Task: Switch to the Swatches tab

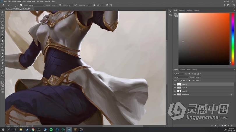Action: point(182,10)
